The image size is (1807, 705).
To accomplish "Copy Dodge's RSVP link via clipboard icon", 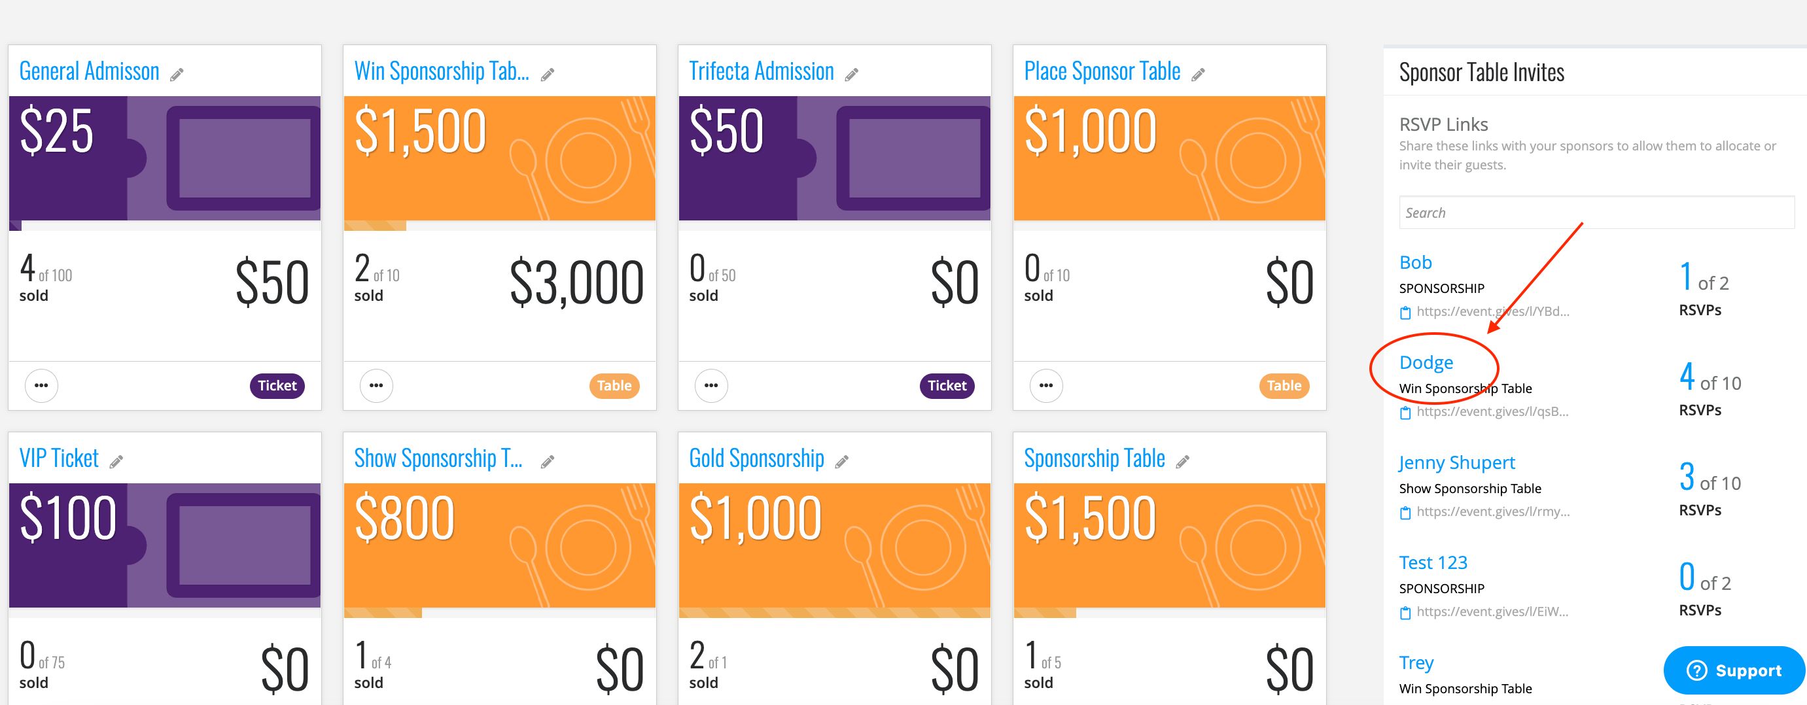I will [x=1405, y=413].
